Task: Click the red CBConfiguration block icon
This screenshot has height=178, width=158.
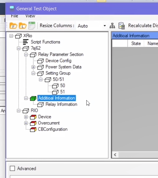Action: click(33, 129)
